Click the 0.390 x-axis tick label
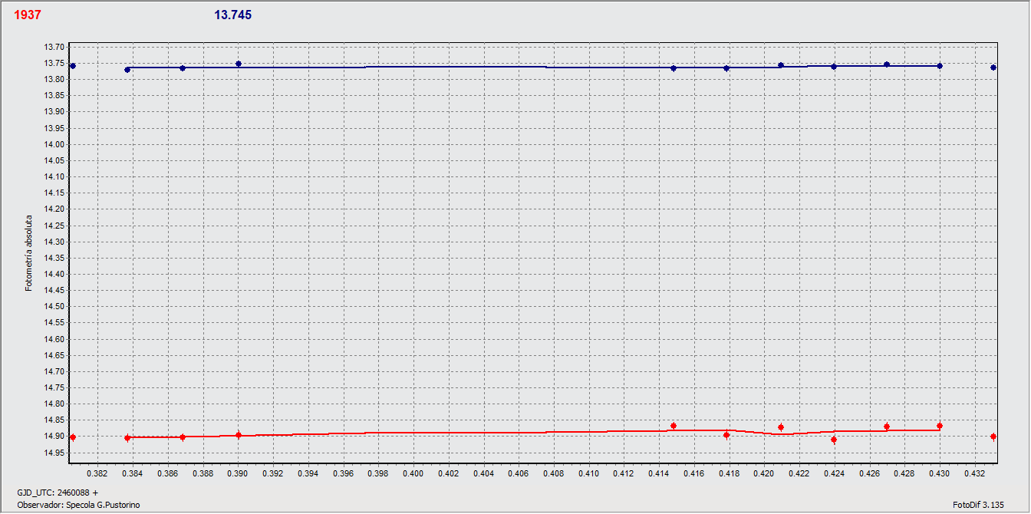 pyautogui.click(x=238, y=474)
